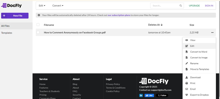Sort by the Size column header
The width and height of the screenshot is (220, 99).
pos(192,25)
